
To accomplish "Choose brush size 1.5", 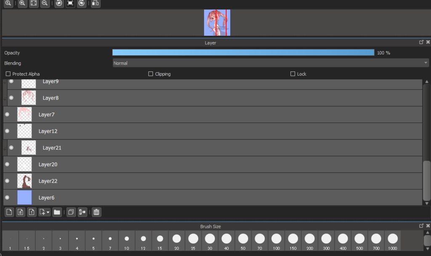I will coord(27,240).
